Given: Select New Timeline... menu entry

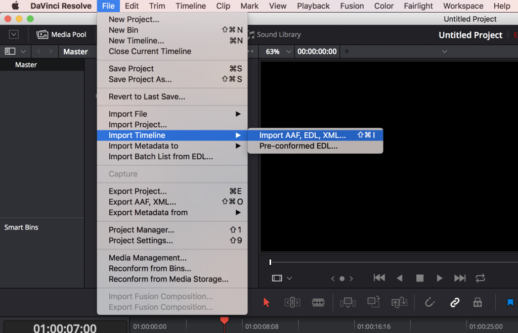Looking at the screenshot, I should coord(172,40).
